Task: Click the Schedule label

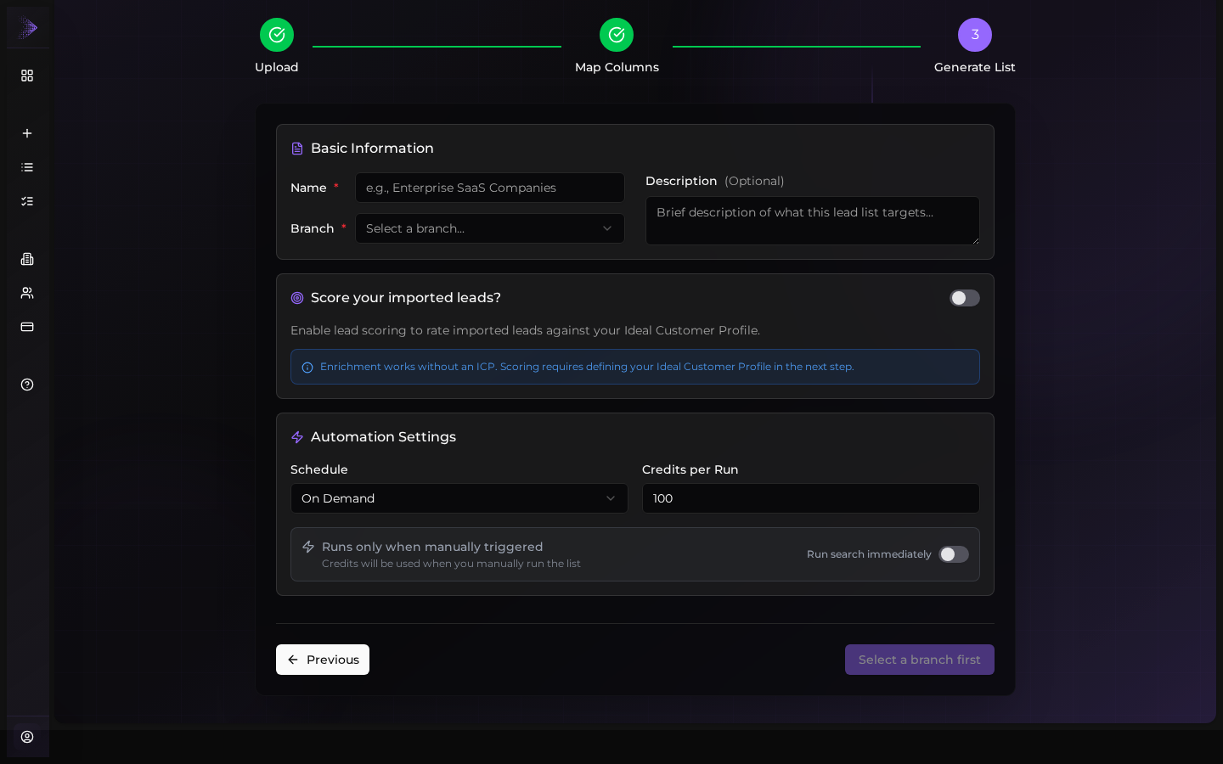Action: click(319, 469)
